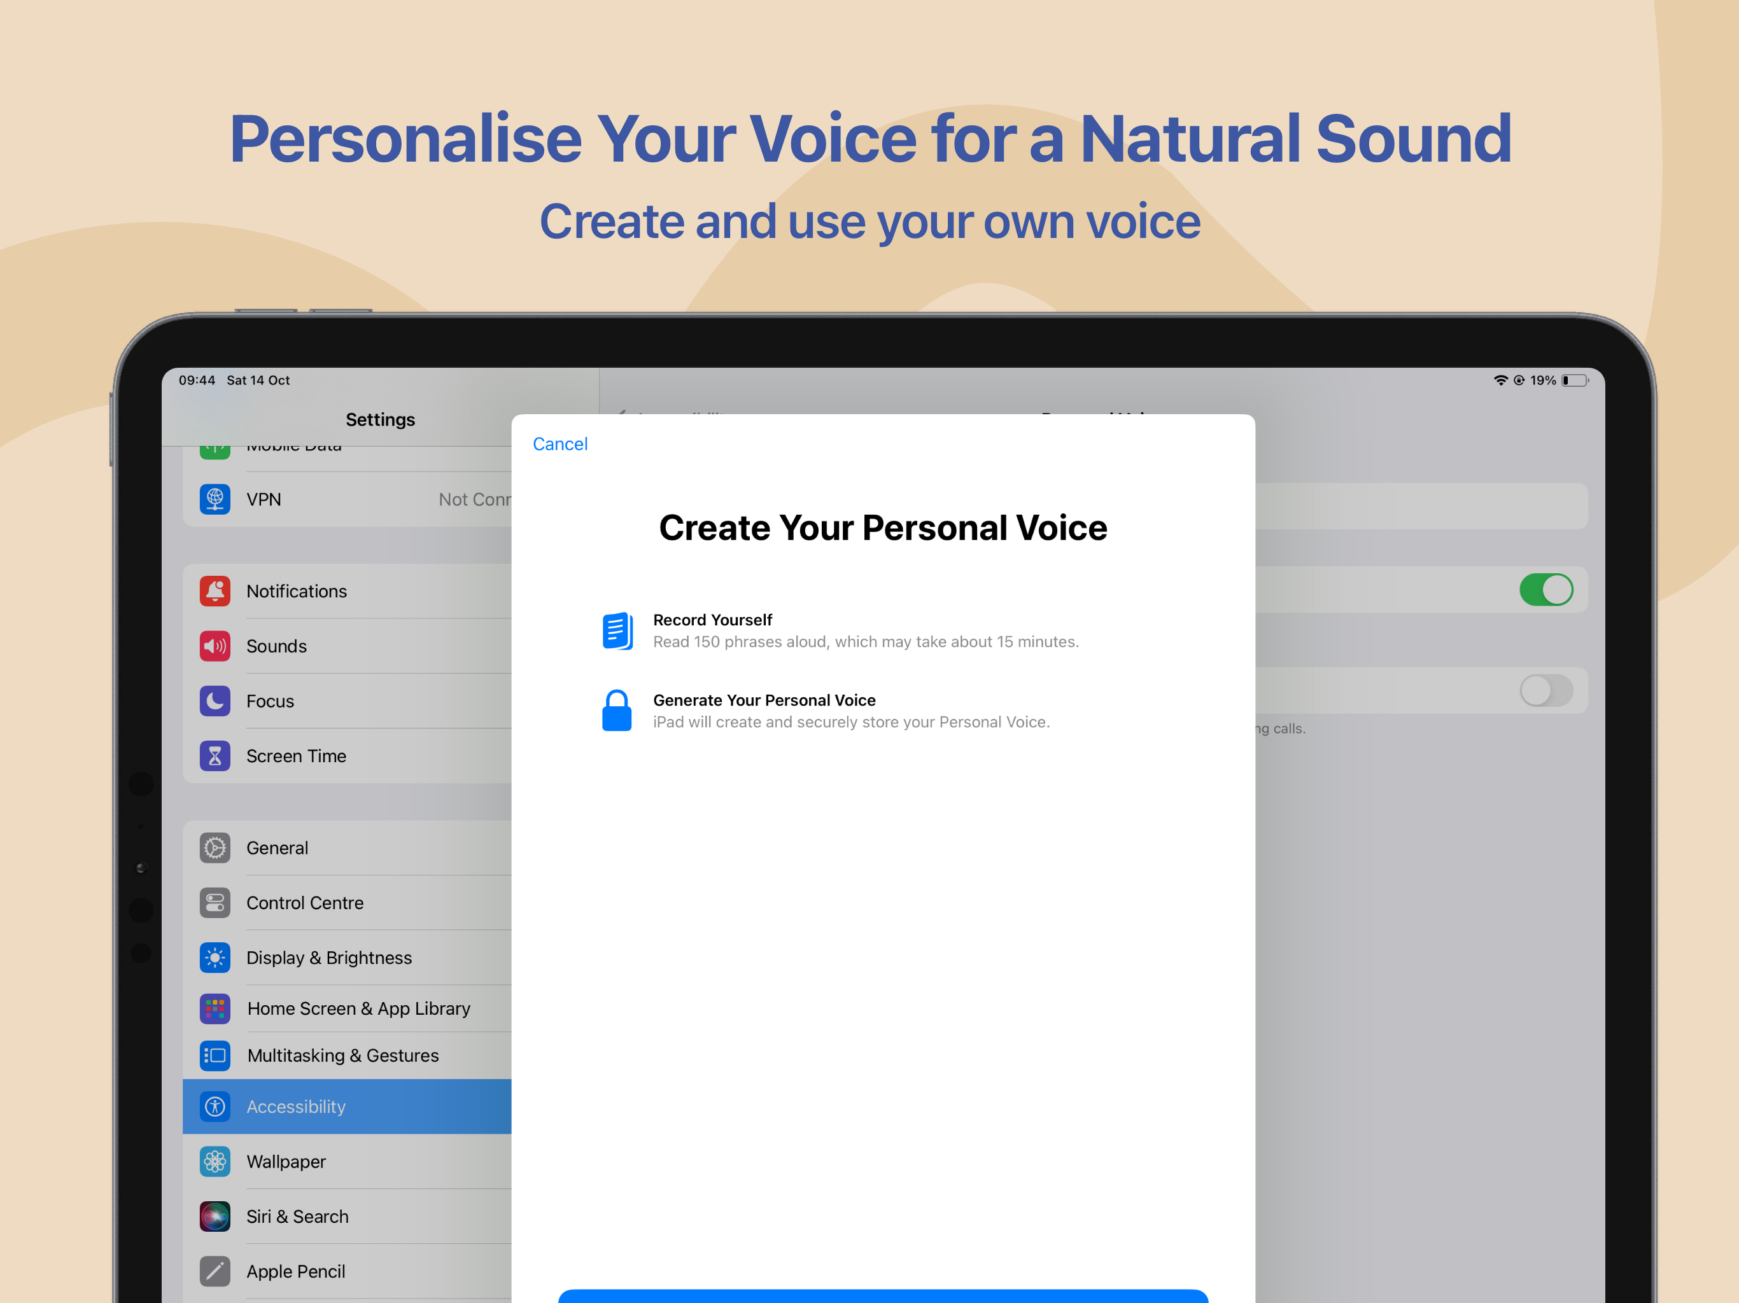
Task: Tap the Wi-Fi status icon
Action: tap(1501, 380)
